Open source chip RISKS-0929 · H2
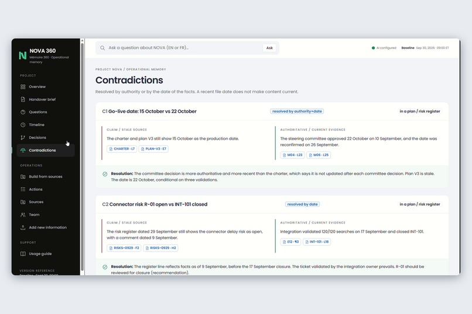Screen dimensions: 472x314 pyautogui.click(x=160, y=248)
